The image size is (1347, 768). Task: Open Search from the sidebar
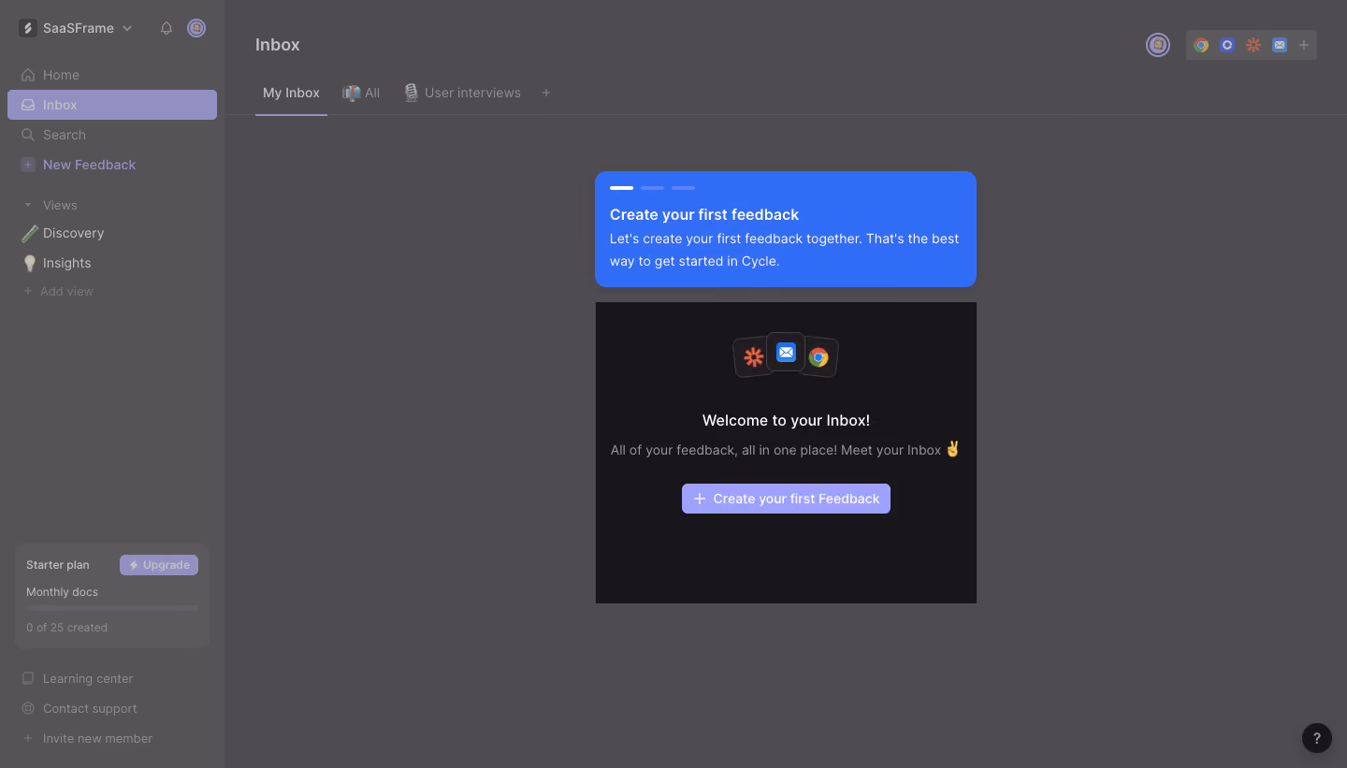[x=112, y=135]
